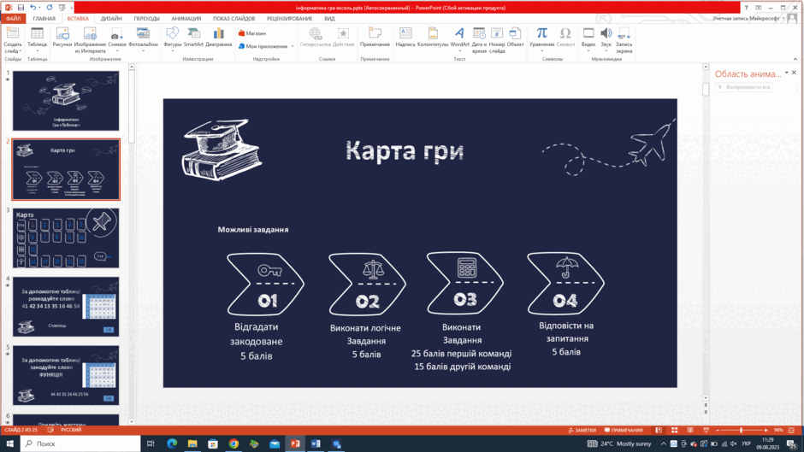Viewport: 804px width, 452px height.
Task: Click zoom out minus button
Action: [x=718, y=430]
